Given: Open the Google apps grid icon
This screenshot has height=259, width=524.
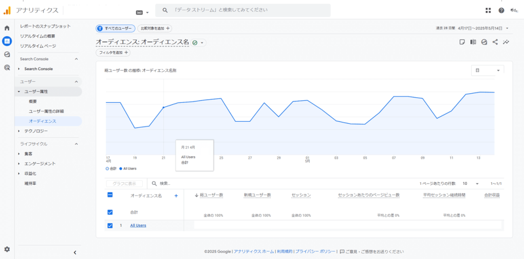Looking at the screenshot, I should [488, 10].
